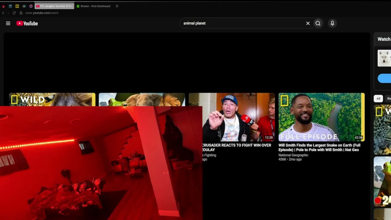Viewport: 391px width, 220px height.
Task: Go to the YouTube home logo
Action: pyautogui.click(x=27, y=24)
